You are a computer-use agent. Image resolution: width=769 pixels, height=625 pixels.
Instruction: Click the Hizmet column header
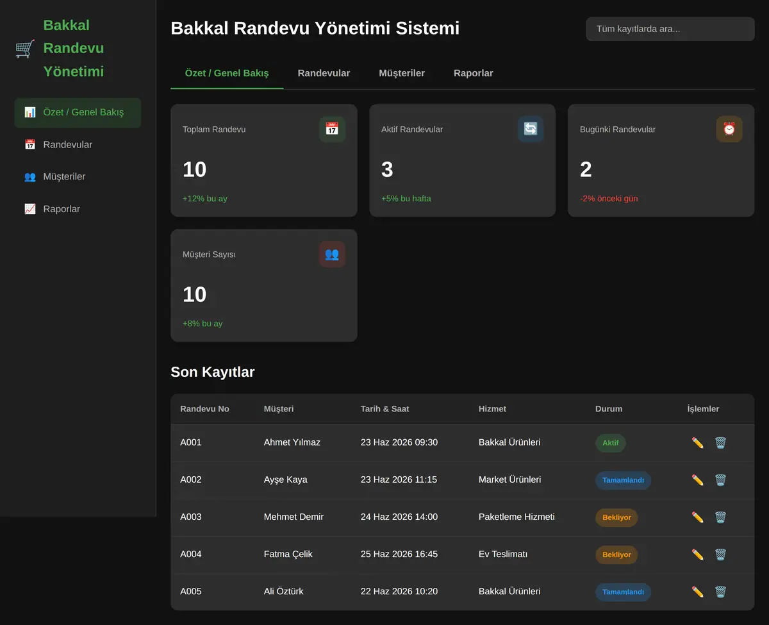(x=492, y=409)
